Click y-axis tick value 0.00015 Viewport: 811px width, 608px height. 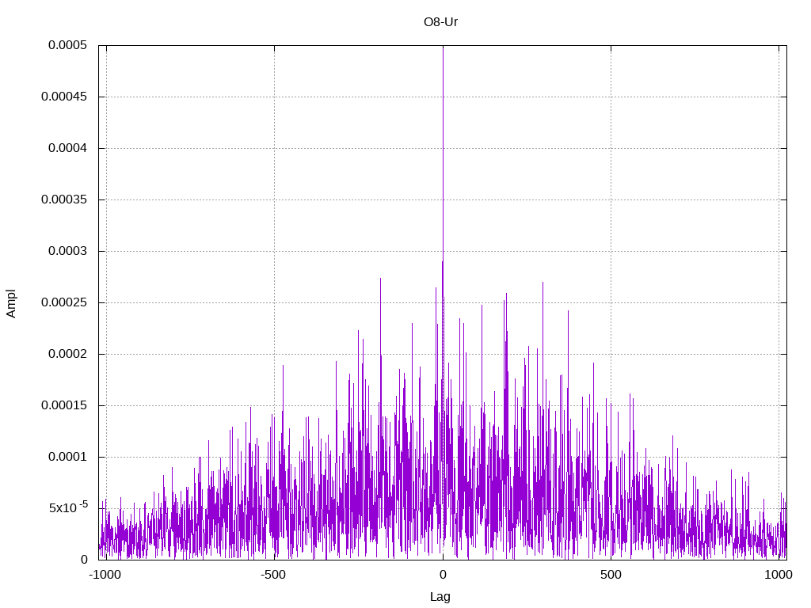click(x=64, y=405)
